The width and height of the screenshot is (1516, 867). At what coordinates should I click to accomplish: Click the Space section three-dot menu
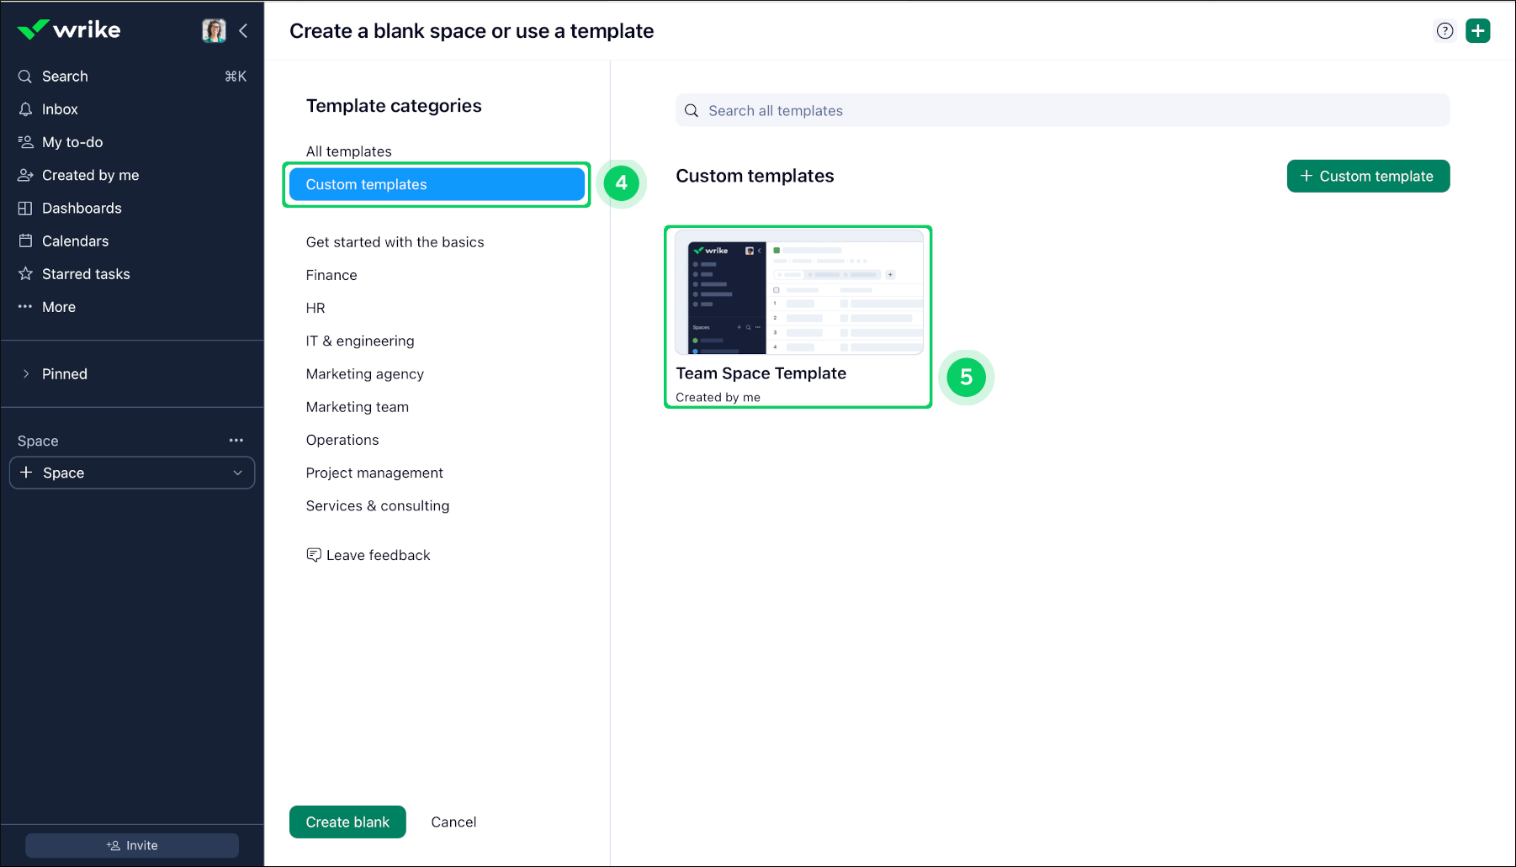pos(236,441)
